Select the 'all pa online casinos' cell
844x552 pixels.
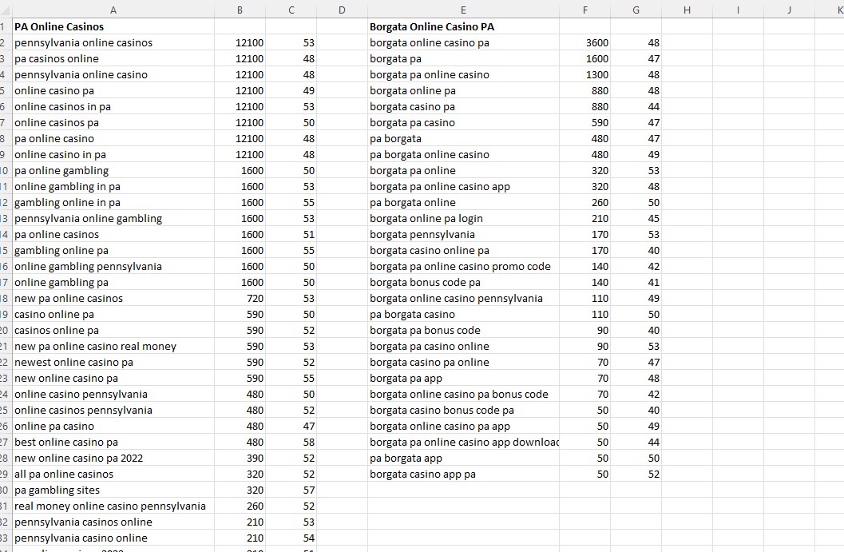113,475
